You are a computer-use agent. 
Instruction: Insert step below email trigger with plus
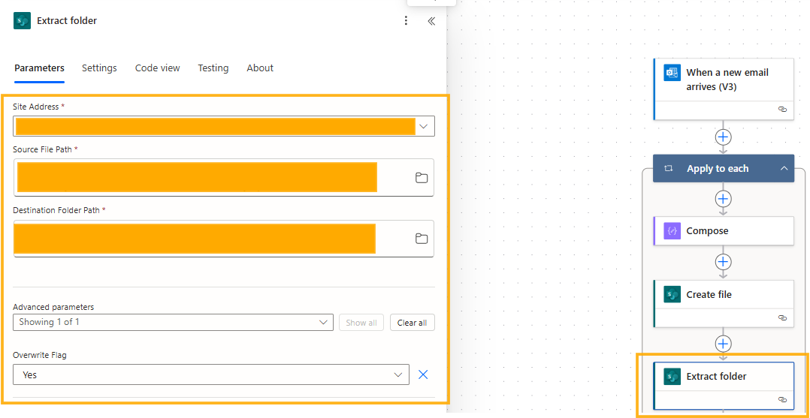coord(723,137)
